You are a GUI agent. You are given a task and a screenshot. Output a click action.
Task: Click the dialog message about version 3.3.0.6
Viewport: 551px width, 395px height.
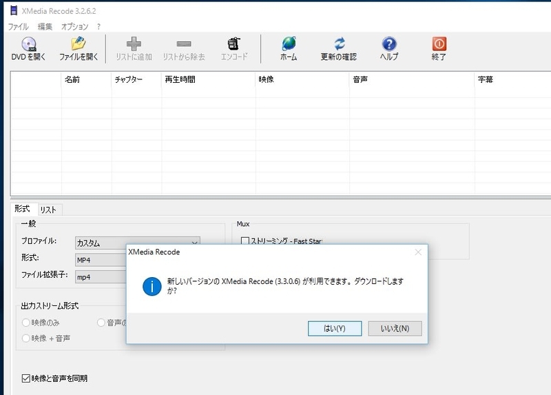pos(285,286)
